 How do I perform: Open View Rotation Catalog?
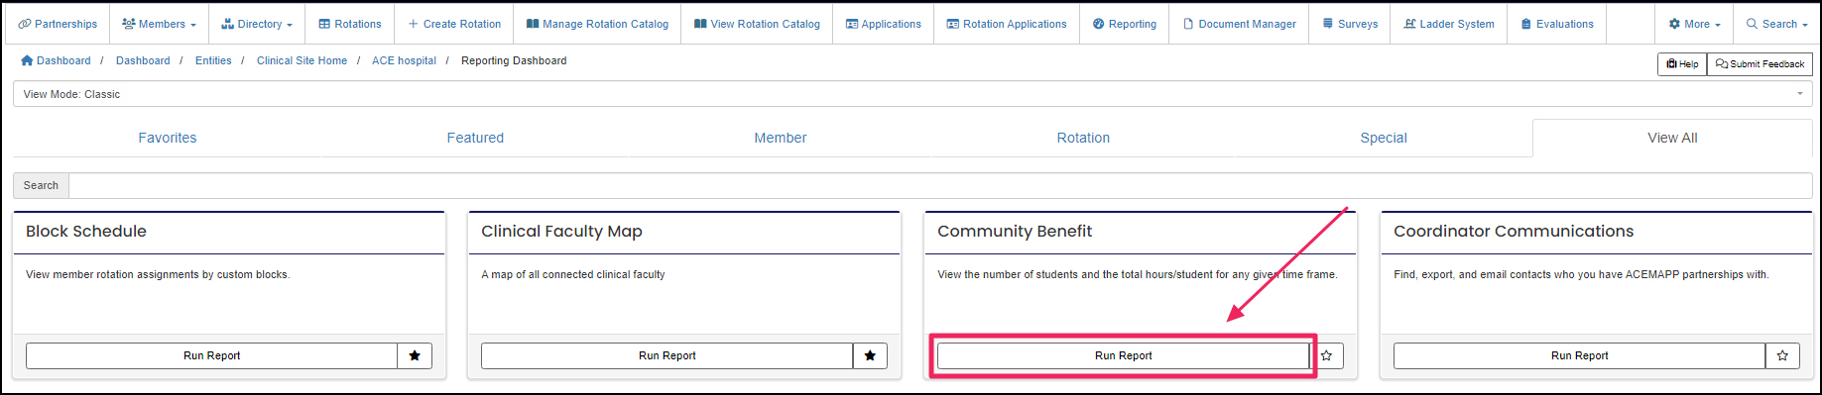pos(757,24)
